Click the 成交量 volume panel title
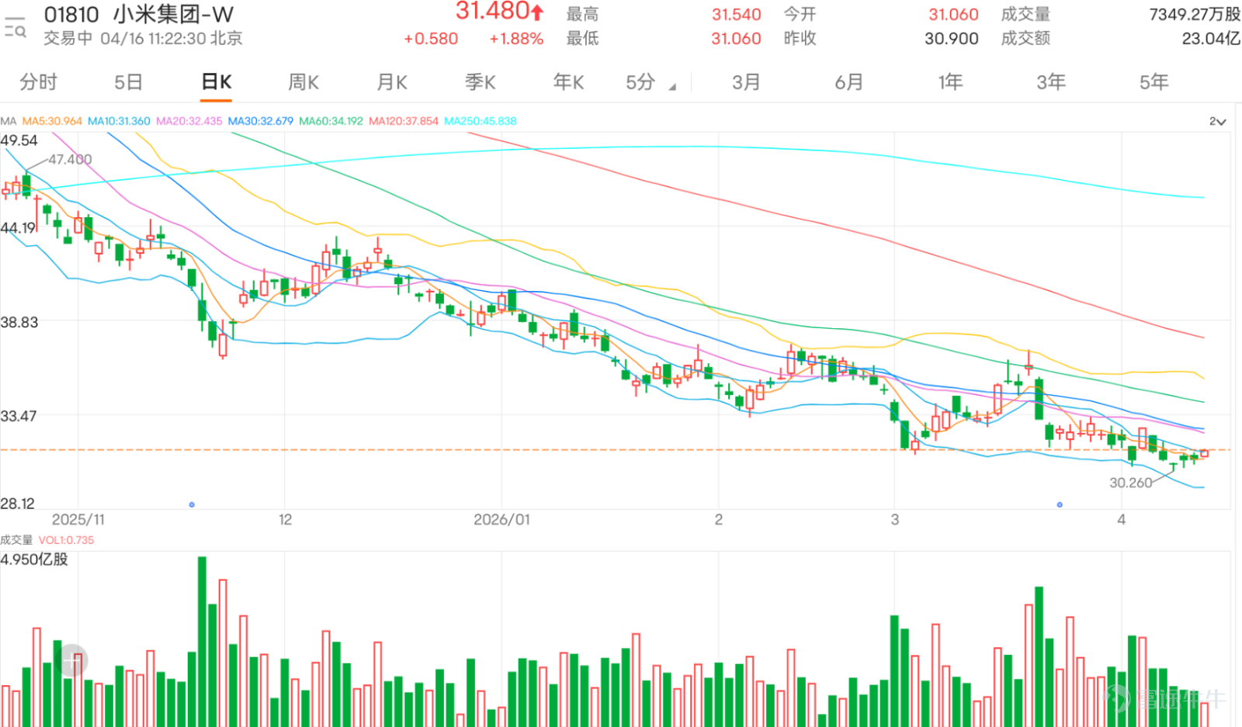This screenshot has width=1242, height=727. tap(16, 540)
